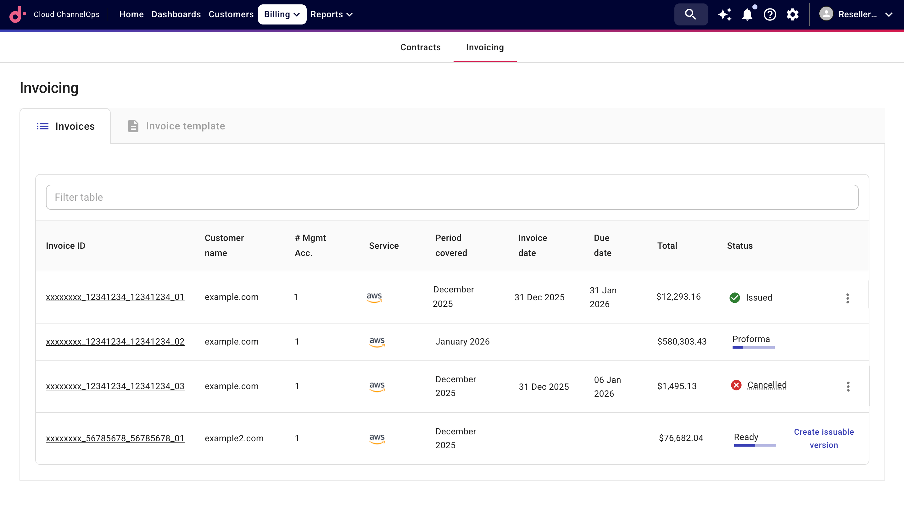Viewport: 904px width, 522px height.
Task: Expand the Billing menu dropdown
Action: 282,14
